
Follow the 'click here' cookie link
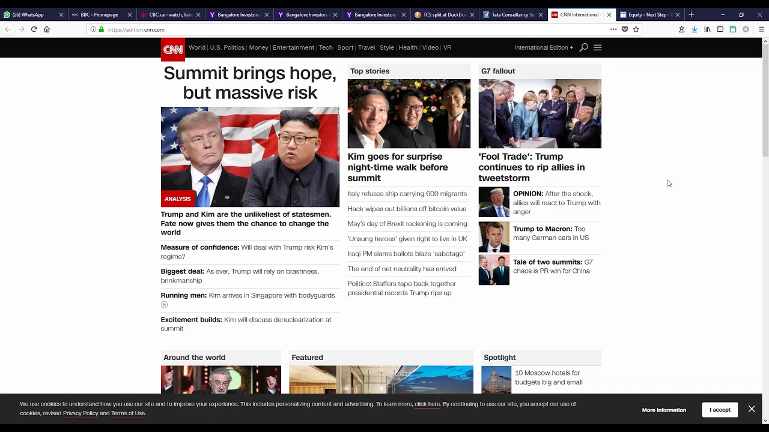coord(427,404)
